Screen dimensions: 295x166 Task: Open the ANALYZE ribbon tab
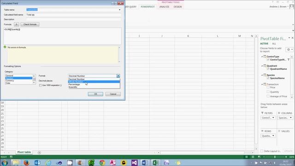pos(164,7)
